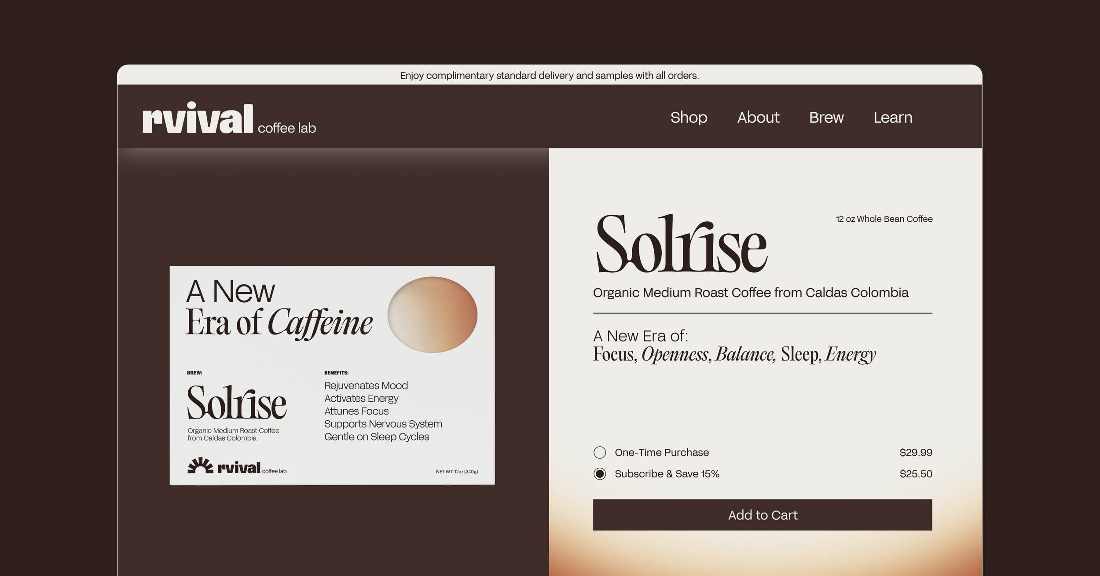Open the Brew navigation link
This screenshot has height=576, width=1100.
click(826, 117)
